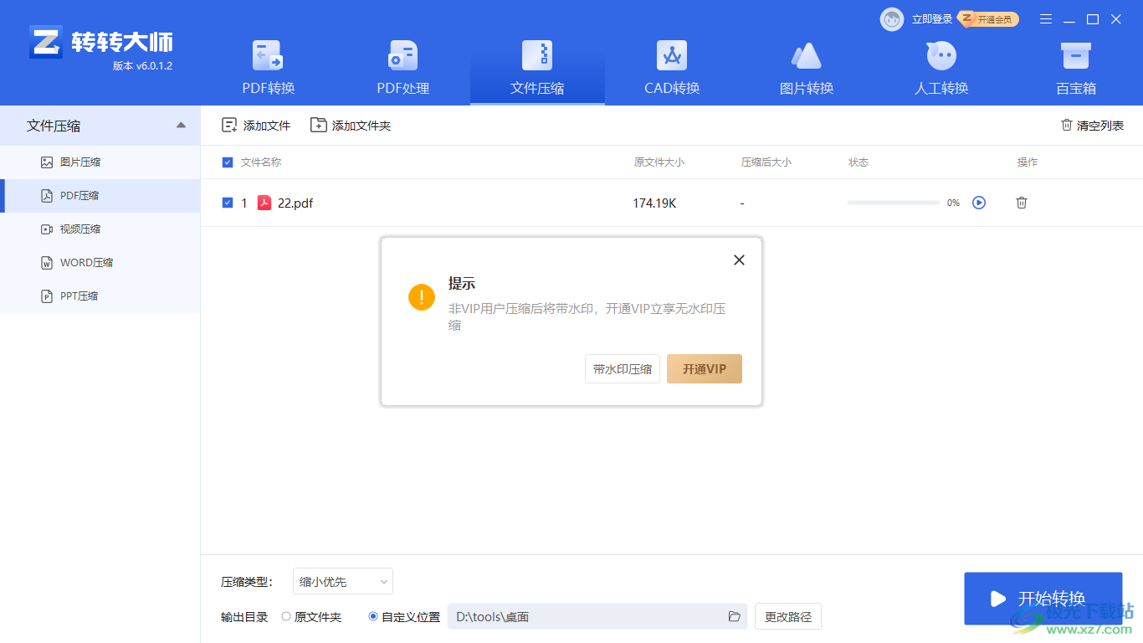1143x643 pixels.
Task: Uncheck the 22.pdf row checkbox
Action: tap(228, 203)
